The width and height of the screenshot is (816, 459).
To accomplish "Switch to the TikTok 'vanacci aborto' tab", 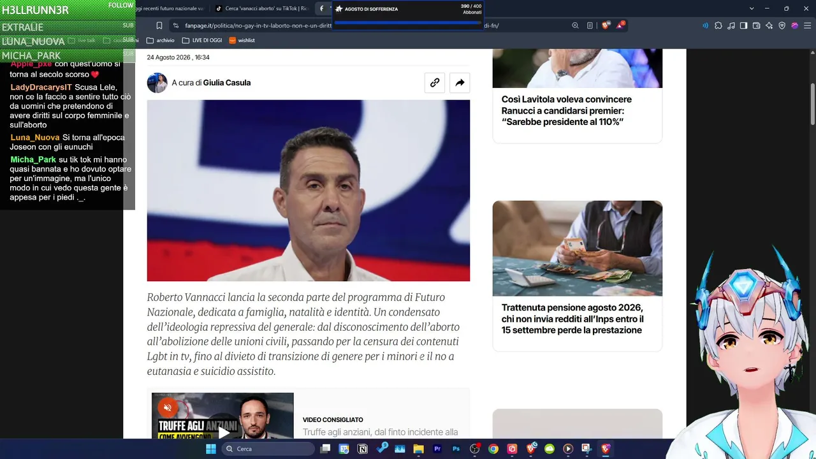I will tap(262, 8).
